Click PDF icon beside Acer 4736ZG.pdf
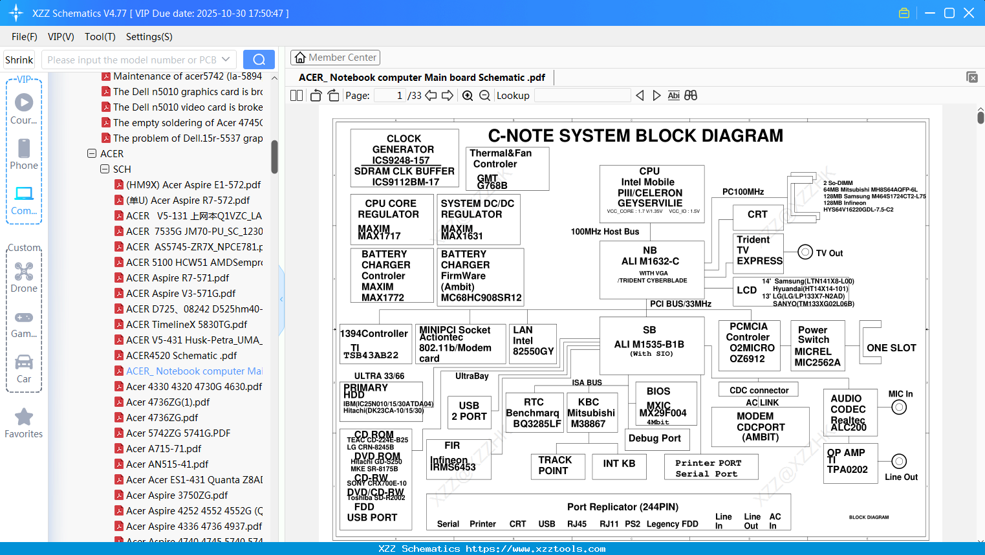This screenshot has height=555, width=985. click(119, 418)
